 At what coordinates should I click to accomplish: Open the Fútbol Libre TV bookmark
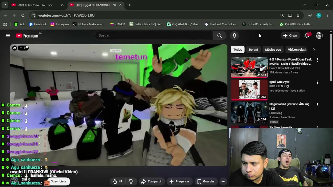(146, 24)
